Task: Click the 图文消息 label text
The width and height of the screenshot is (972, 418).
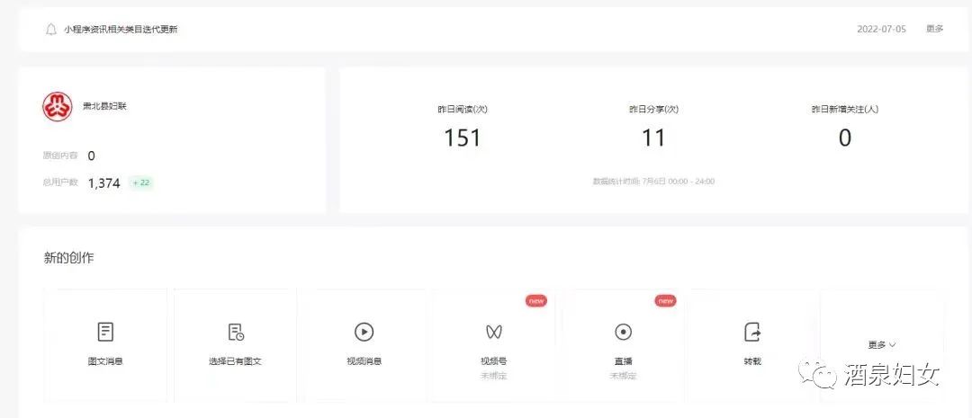Action: click(105, 361)
